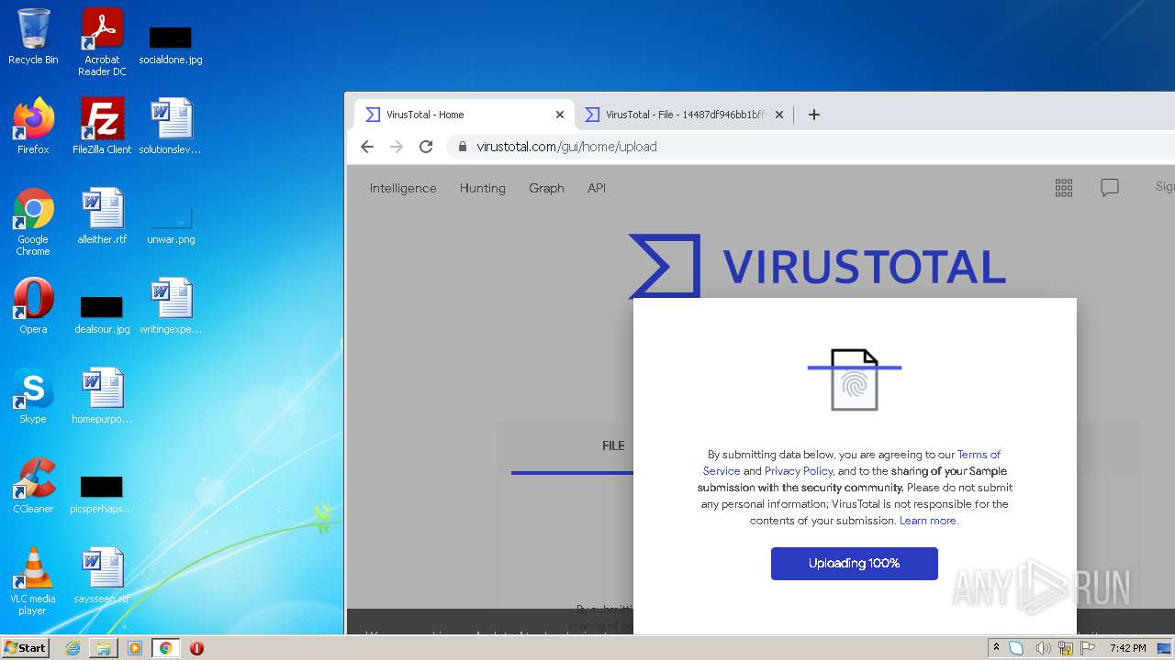Open the API menu item
This screenshot has height=660, width=1175.
tap(597, 188)
